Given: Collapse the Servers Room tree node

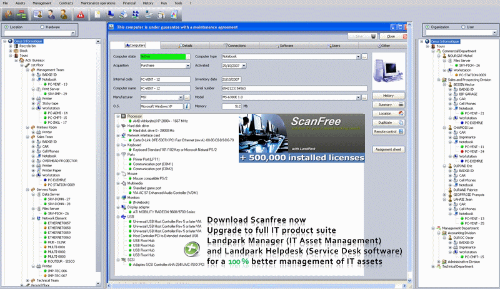Looking at the screenshot, I should click(x=27, y=190).
